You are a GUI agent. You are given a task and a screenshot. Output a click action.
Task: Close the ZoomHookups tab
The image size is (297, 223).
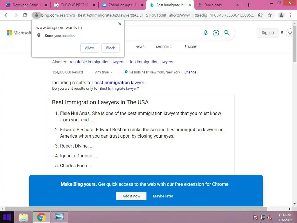pyautogui.click(x=142, y=5)
